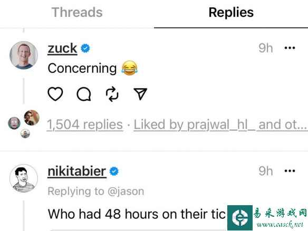Viewport: 308px width, 231px height.
Task: Switch to the Threads tab
Action: coord(77,12)
